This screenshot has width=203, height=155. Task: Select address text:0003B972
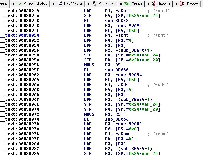click(x=22, y=114)
